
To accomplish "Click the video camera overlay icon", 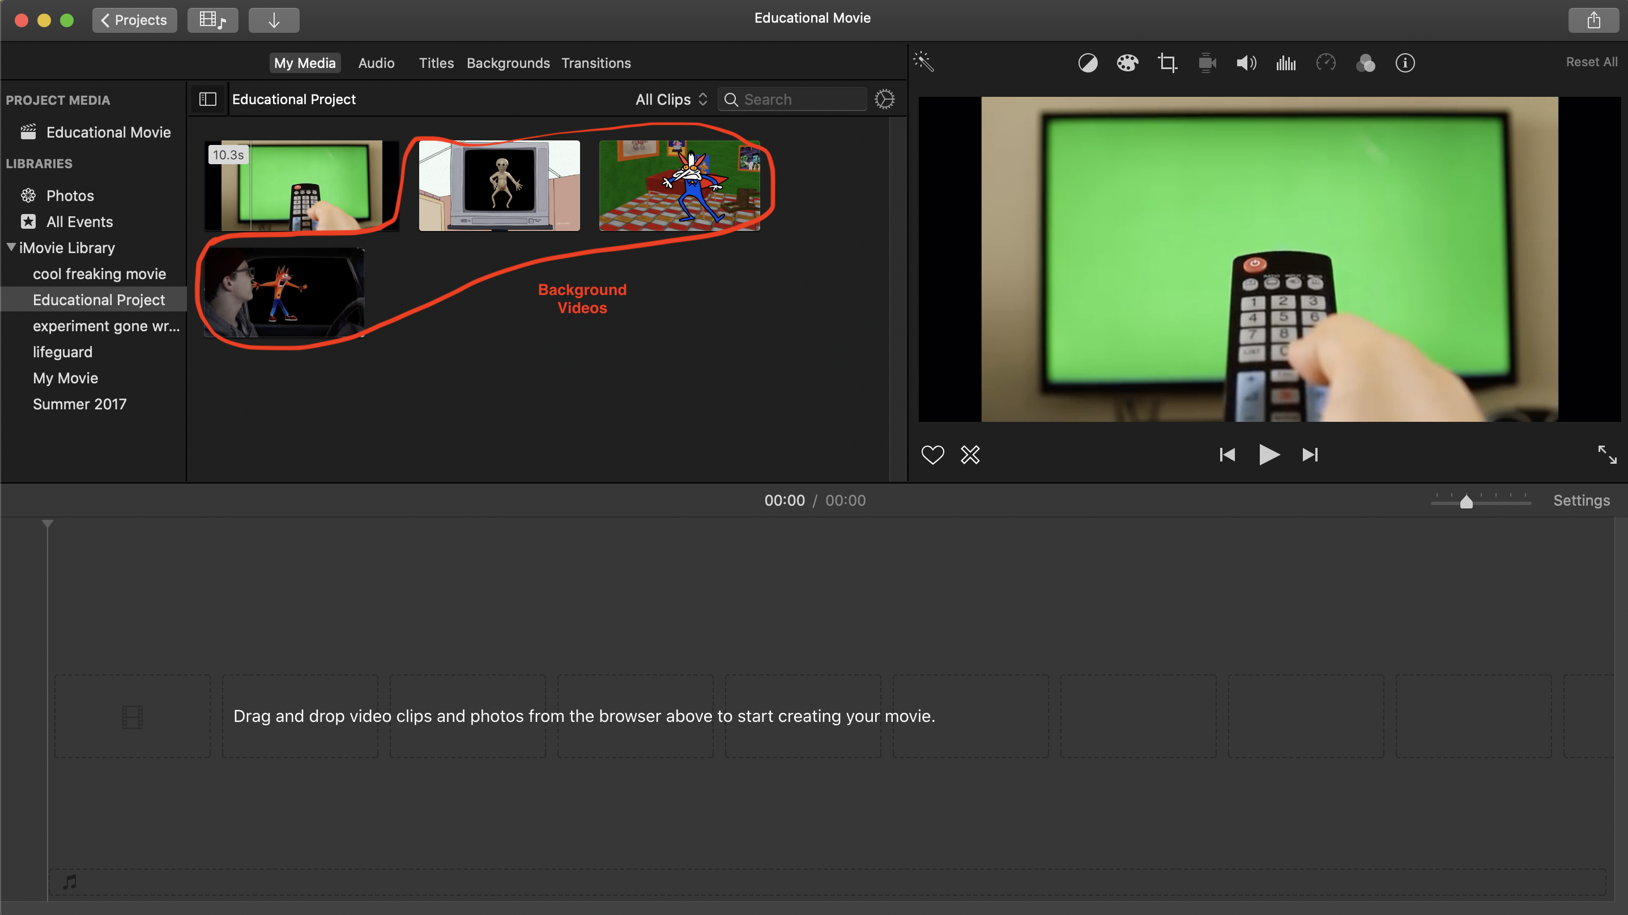I will tap(1207, 62).
